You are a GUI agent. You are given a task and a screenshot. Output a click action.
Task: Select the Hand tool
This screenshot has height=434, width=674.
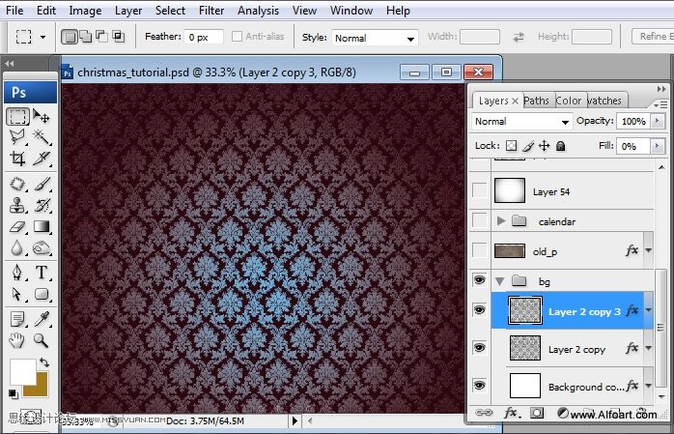pyautogui.click(x=17, y=340)
